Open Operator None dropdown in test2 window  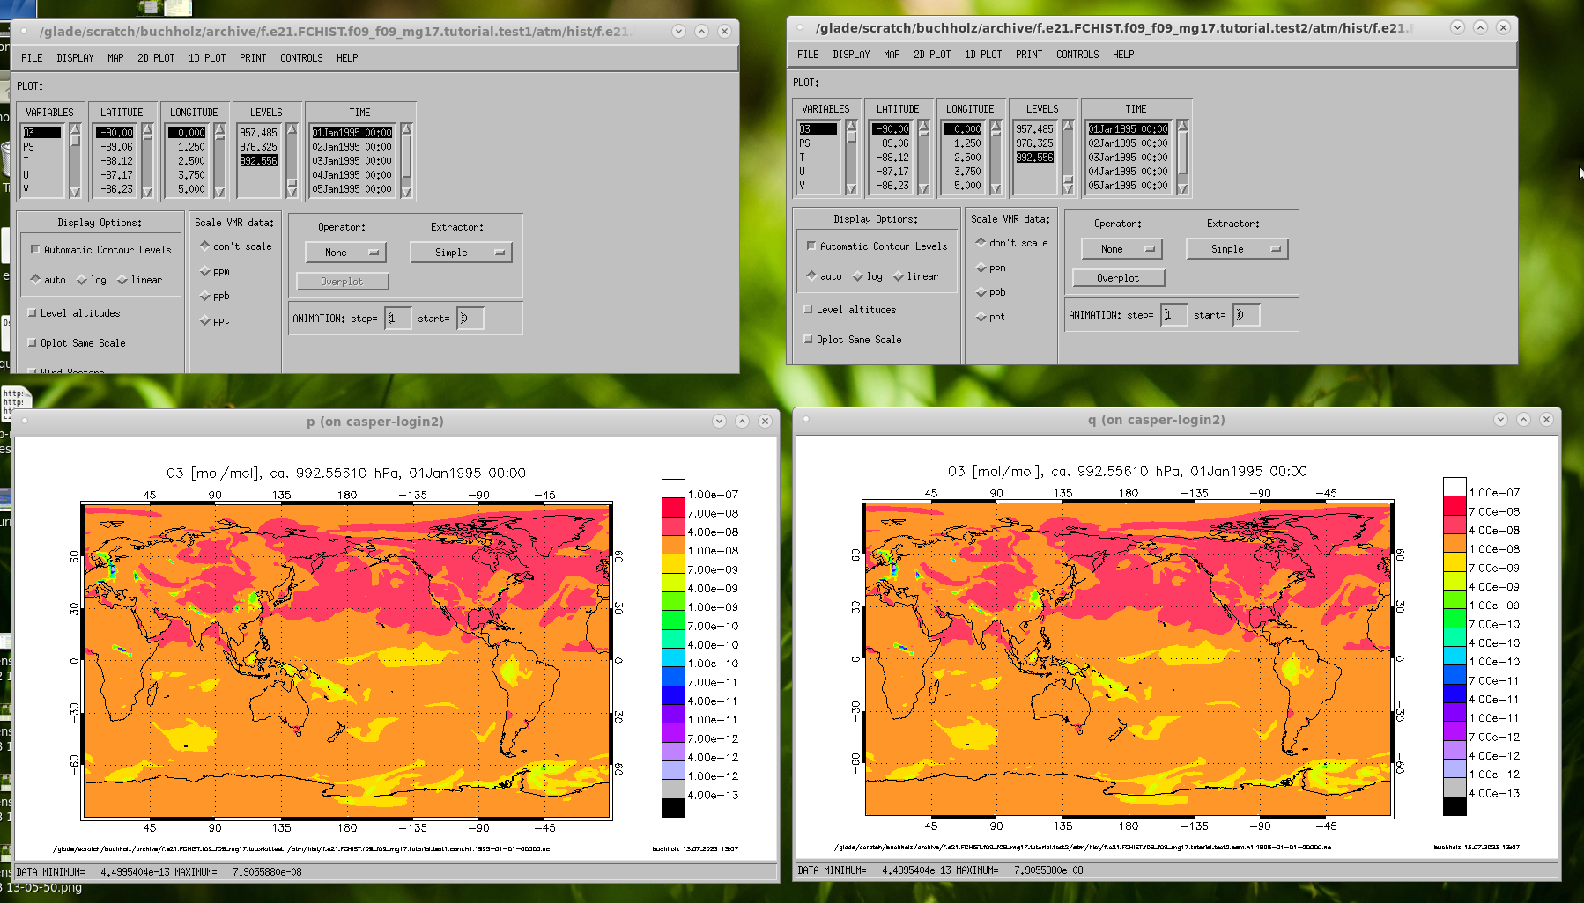coord(1121,249)
